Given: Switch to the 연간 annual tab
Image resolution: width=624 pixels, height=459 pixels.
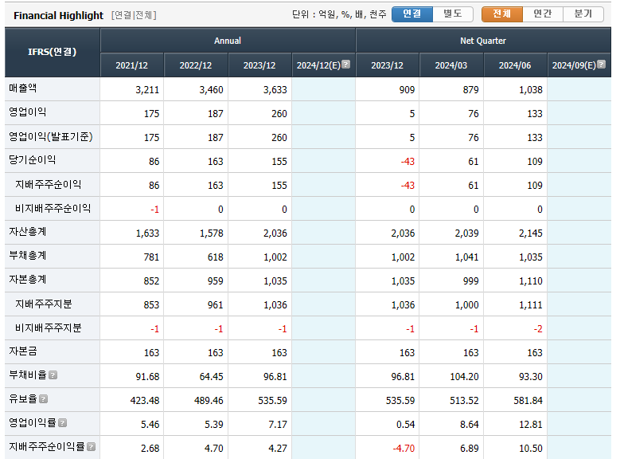Looking at the screenshot, I should click(x=543, y=14).
